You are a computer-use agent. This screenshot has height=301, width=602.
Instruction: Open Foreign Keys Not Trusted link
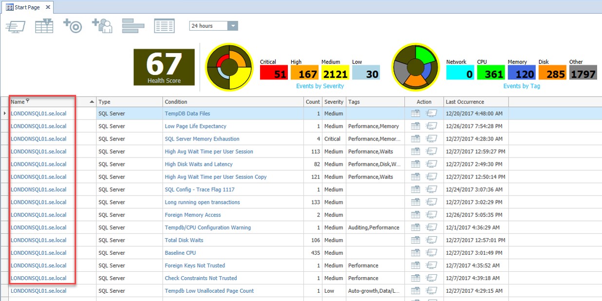[195, 266]
